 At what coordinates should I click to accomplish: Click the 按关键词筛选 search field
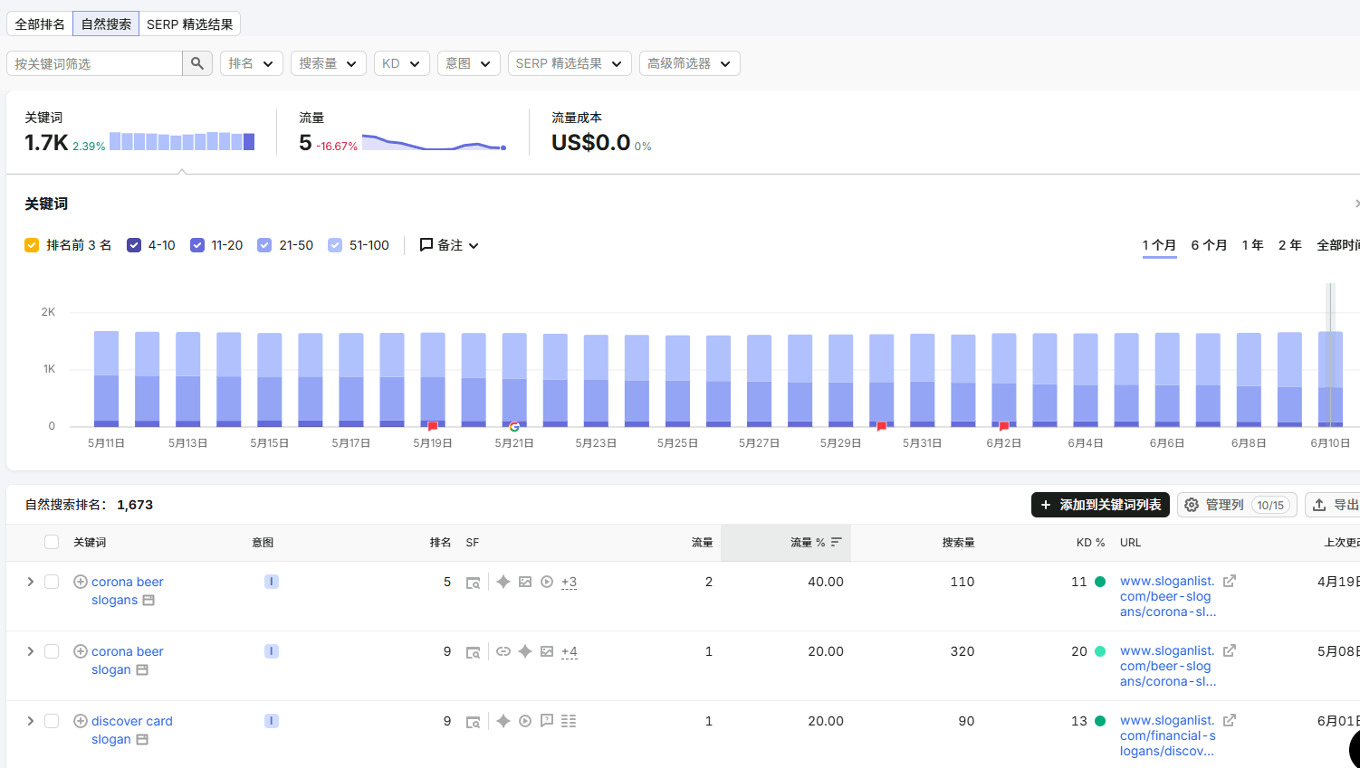94,63
